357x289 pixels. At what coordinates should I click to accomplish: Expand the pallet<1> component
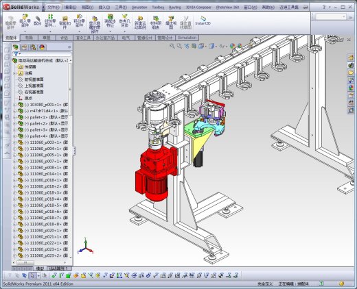point(14,117)
